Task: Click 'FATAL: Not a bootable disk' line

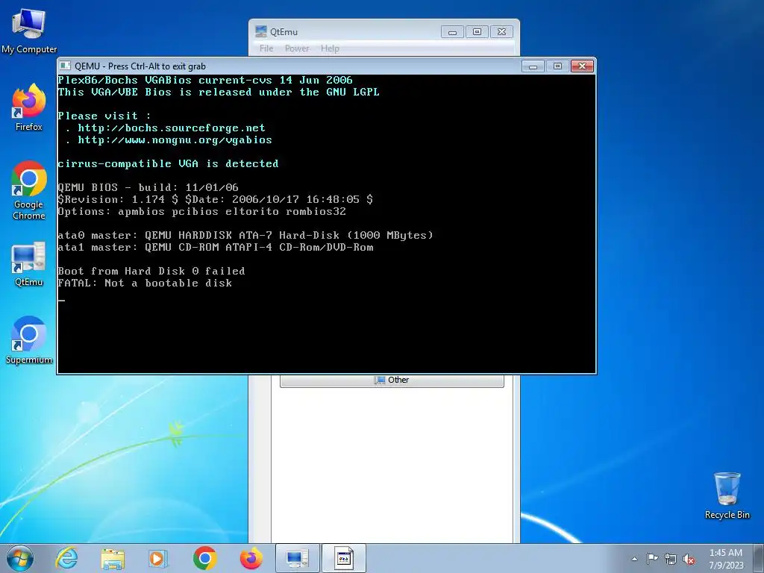Action: pyautogui.click(x=145, y=283)
